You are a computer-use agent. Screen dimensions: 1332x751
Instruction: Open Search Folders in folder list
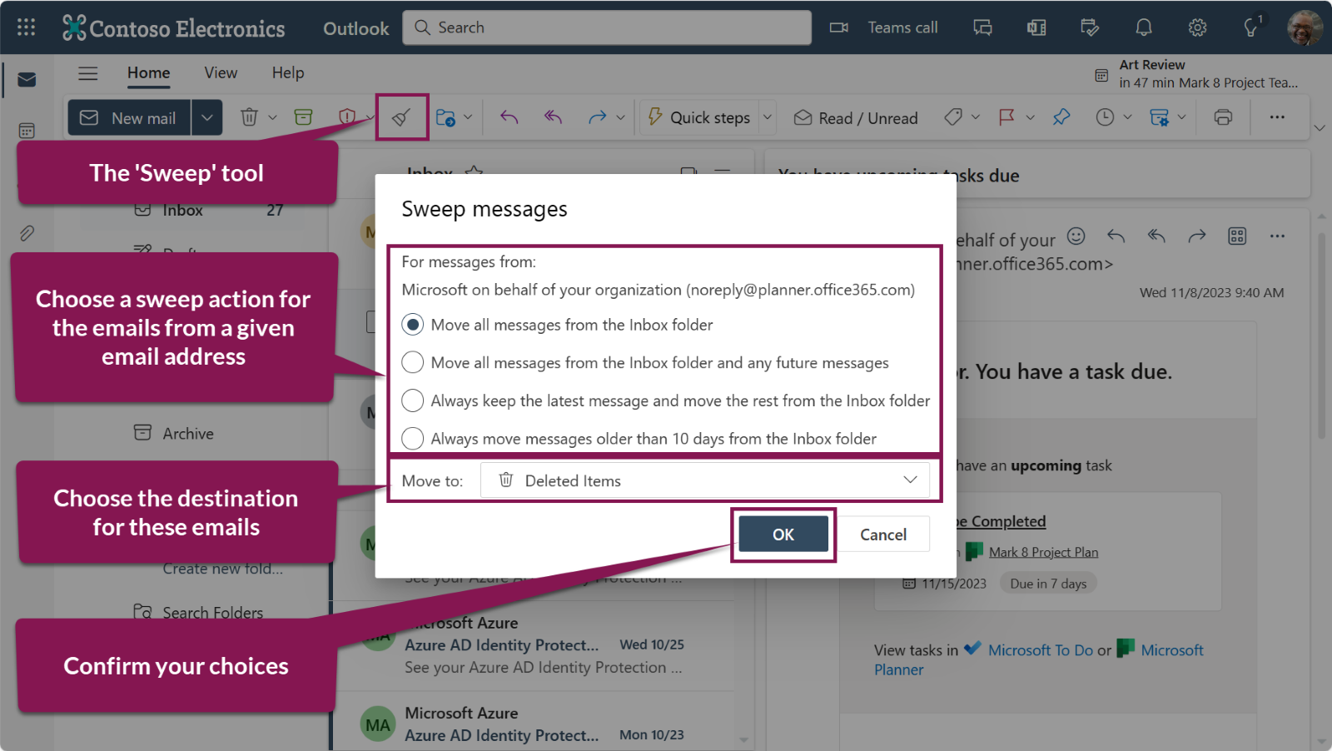(198, 612)
